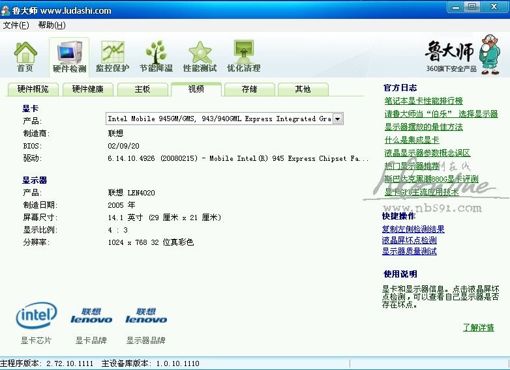Viewport: 510px width, 370px height.
Task: Click the 官方日志 heading
Action: pyautogui.click(x=400, y=88)
